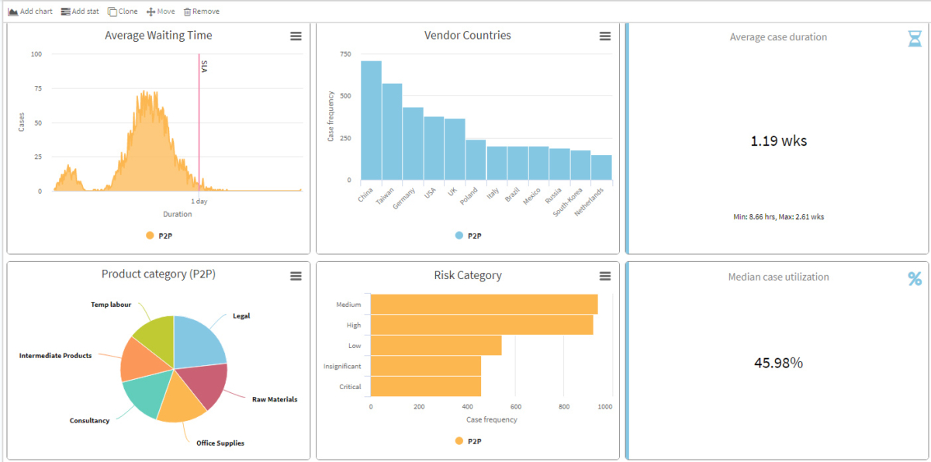Click the Add chart toolbar button
This screenshot has height=462, width=931.
[30, 12]
